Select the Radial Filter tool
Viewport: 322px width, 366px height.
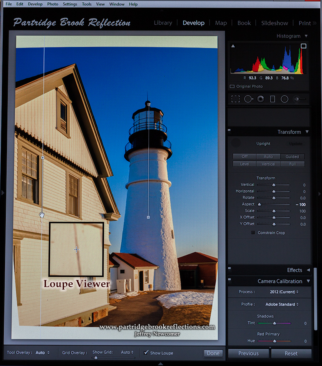pos(284,99)
